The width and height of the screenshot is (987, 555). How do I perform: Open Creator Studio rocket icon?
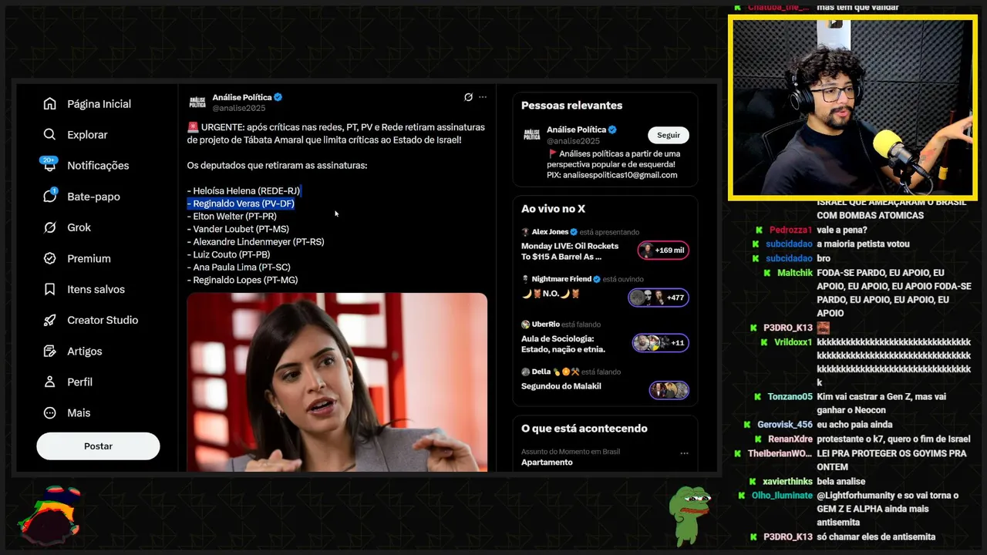pyautogui.click(x=50, y=320)
